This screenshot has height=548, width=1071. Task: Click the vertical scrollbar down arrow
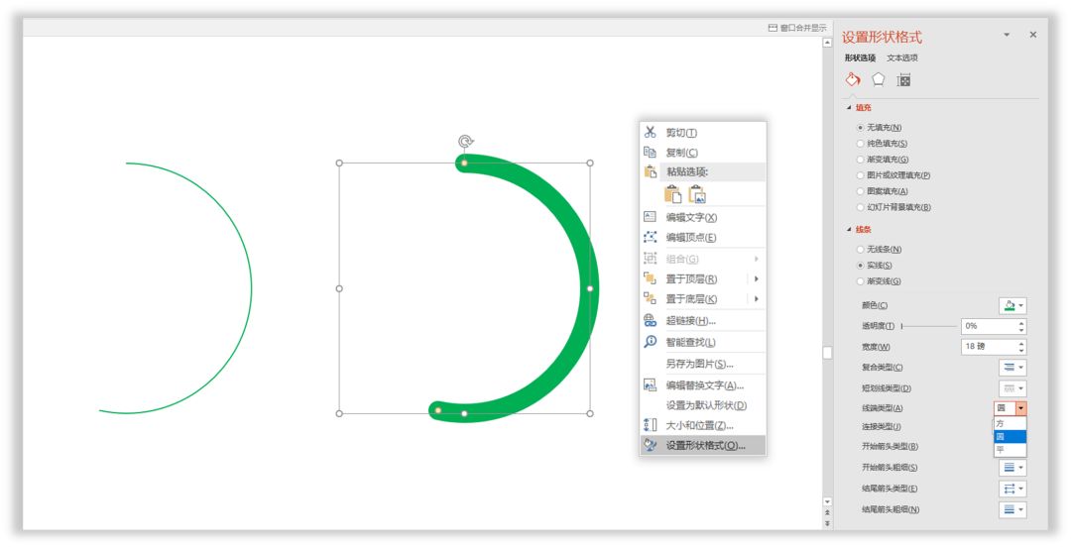[827, 501]
